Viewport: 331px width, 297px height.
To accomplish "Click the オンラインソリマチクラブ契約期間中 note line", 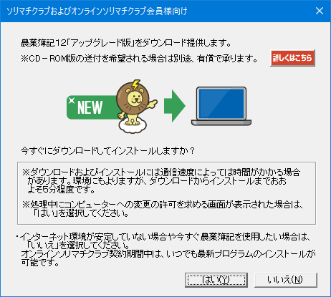I will pyautogui.click(x=168, y=258).
